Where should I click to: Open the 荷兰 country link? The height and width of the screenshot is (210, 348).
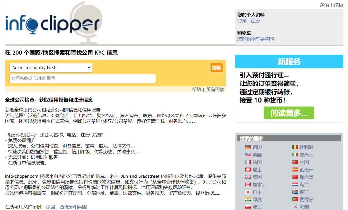click(304, 185)
